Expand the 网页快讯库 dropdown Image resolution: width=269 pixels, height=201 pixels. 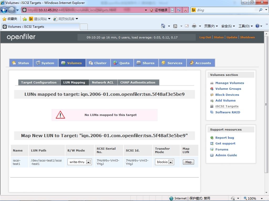(x=77, y=19)
